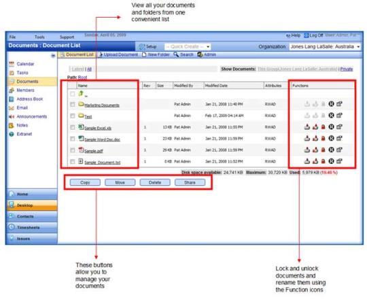Image resolution: width=367 pixels, height=302 pixels.
Task: Click the PDF file icon beside Sample.pdf
Action: tap(81, 150)
